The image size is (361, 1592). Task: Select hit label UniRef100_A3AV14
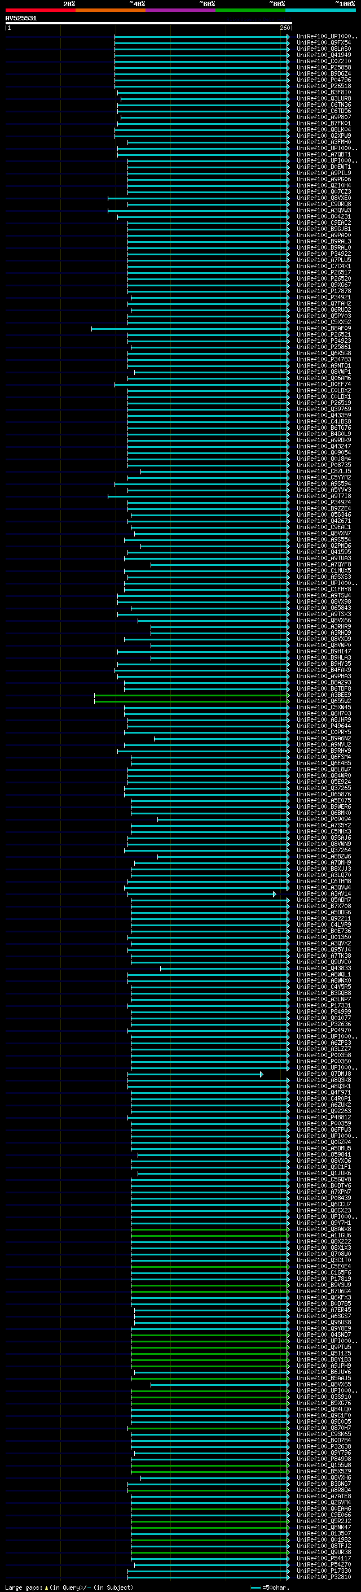coord(324,893)
